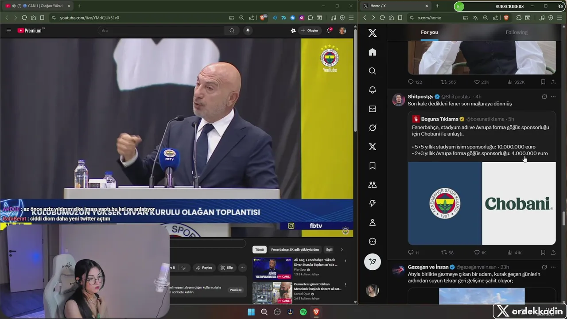Viewport: 567px width, 319px height.
Task: Open X Communities icon
Action: coord(373,185)
